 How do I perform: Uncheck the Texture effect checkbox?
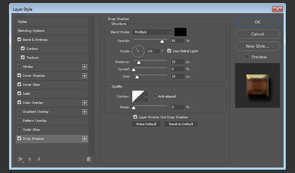click(x=23, y=58)
